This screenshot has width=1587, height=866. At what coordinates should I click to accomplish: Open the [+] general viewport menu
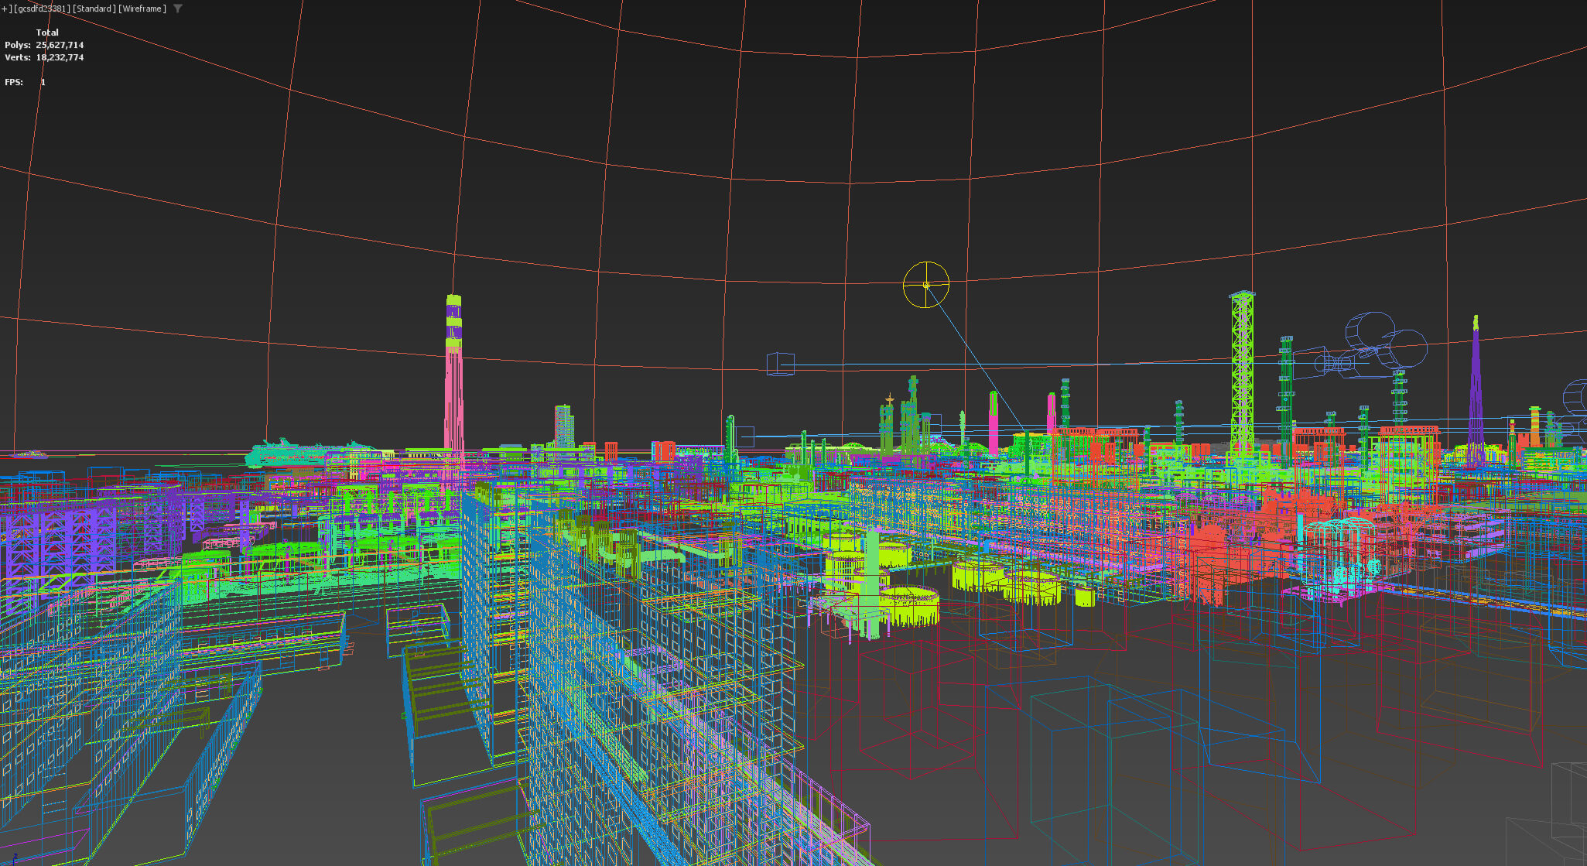(x=5, y=9)
